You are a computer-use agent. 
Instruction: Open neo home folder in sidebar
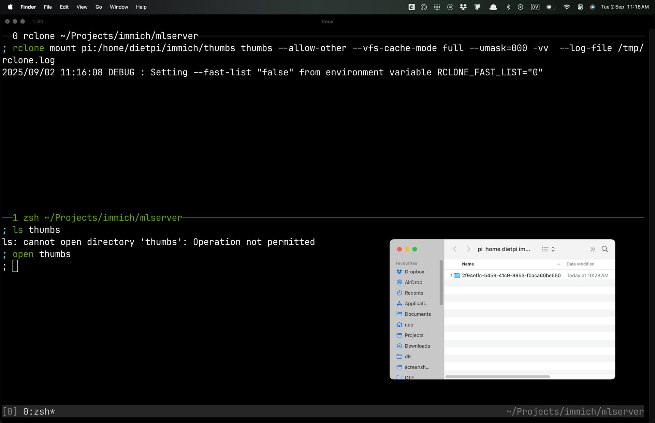(x=409, y=324)
